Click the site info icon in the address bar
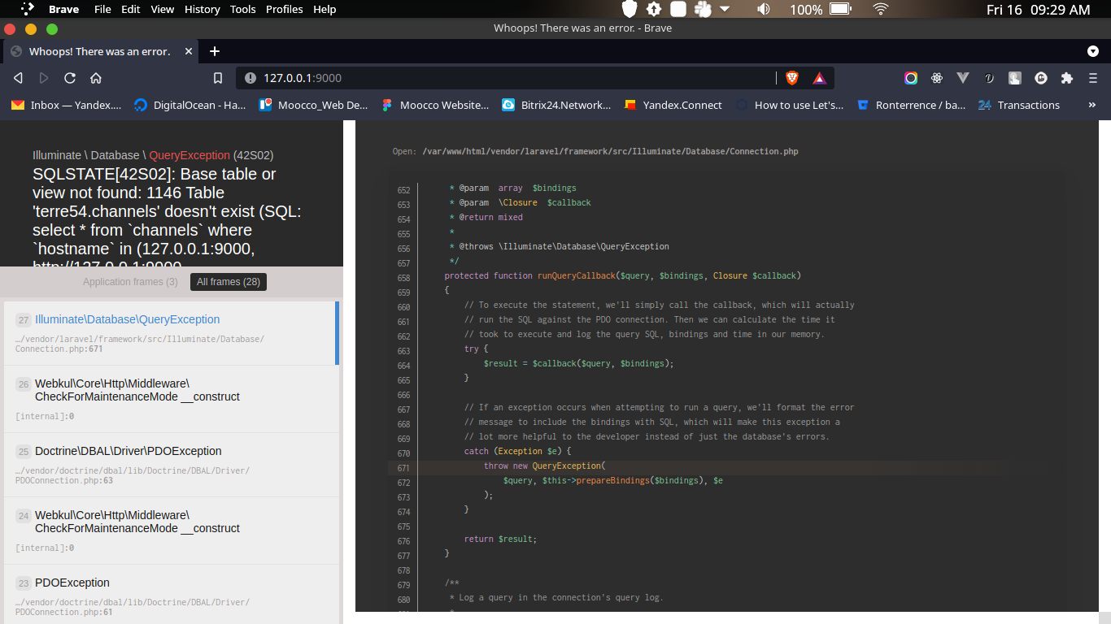This screenshot has height=624, width=1111. pos(250,78)
